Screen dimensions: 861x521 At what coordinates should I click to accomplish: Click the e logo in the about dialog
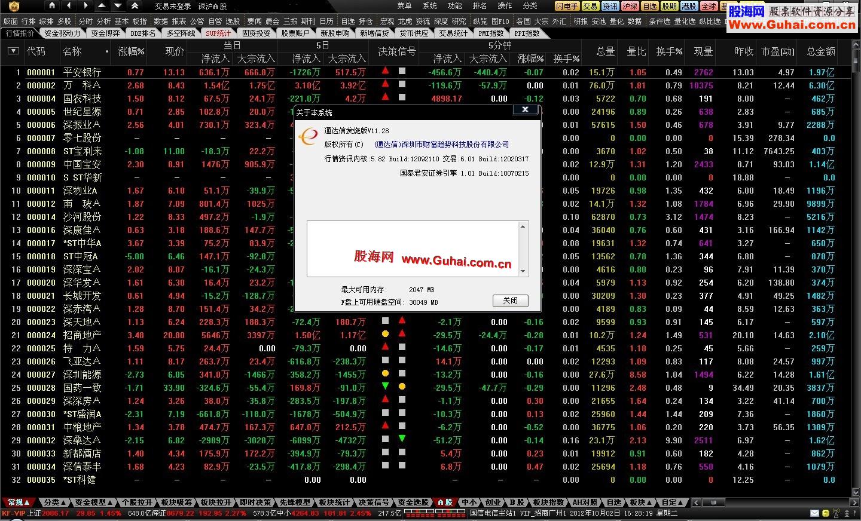pyautogui.click(x=309, y=137)
